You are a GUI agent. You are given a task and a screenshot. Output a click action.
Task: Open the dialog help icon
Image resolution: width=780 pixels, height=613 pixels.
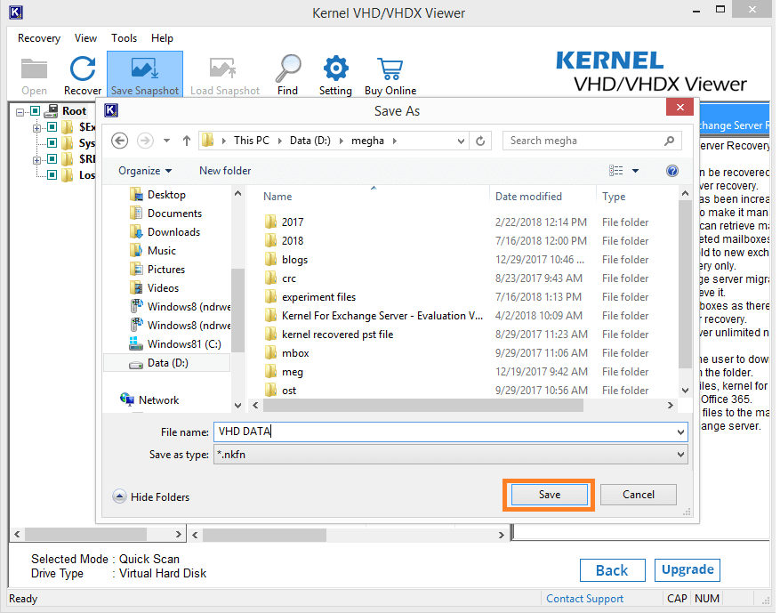pyautogui.click(x=672, y=171)
